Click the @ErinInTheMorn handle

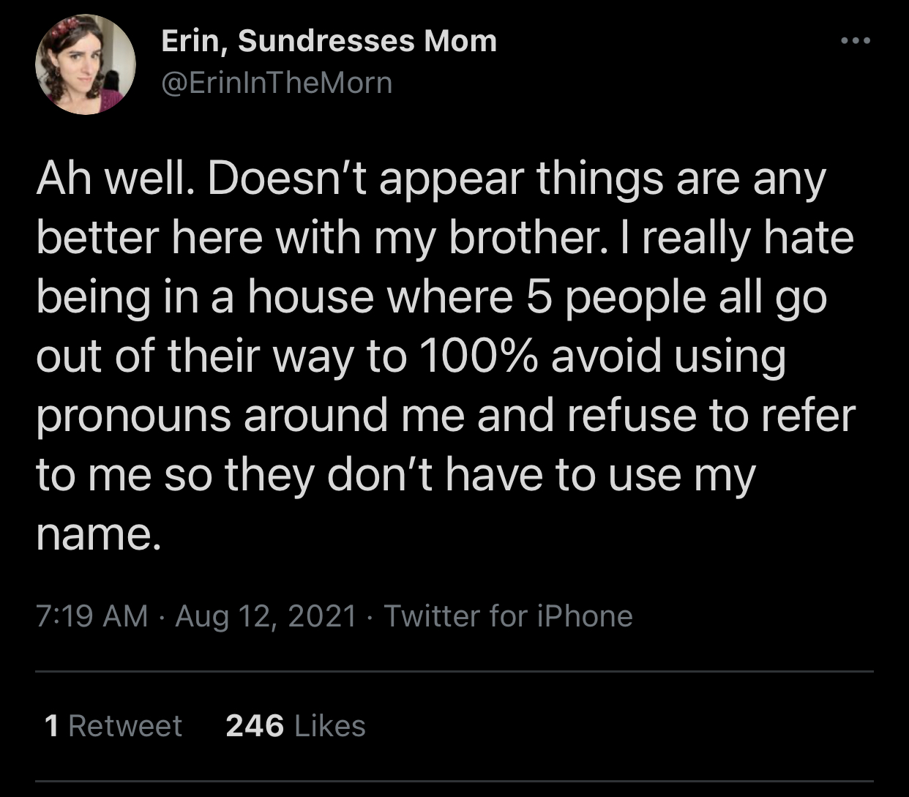277,83
